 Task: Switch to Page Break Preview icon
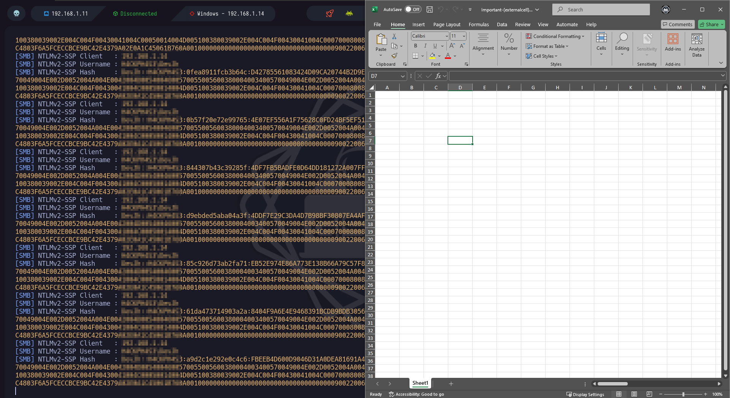tap(649, 394)
